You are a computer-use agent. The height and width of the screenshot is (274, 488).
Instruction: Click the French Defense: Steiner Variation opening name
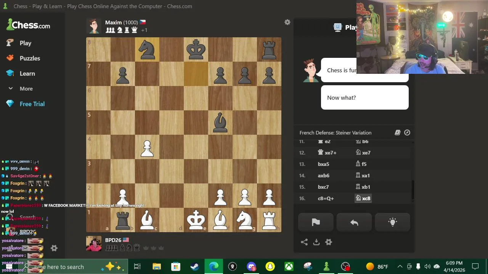click(x=335, y=132)
